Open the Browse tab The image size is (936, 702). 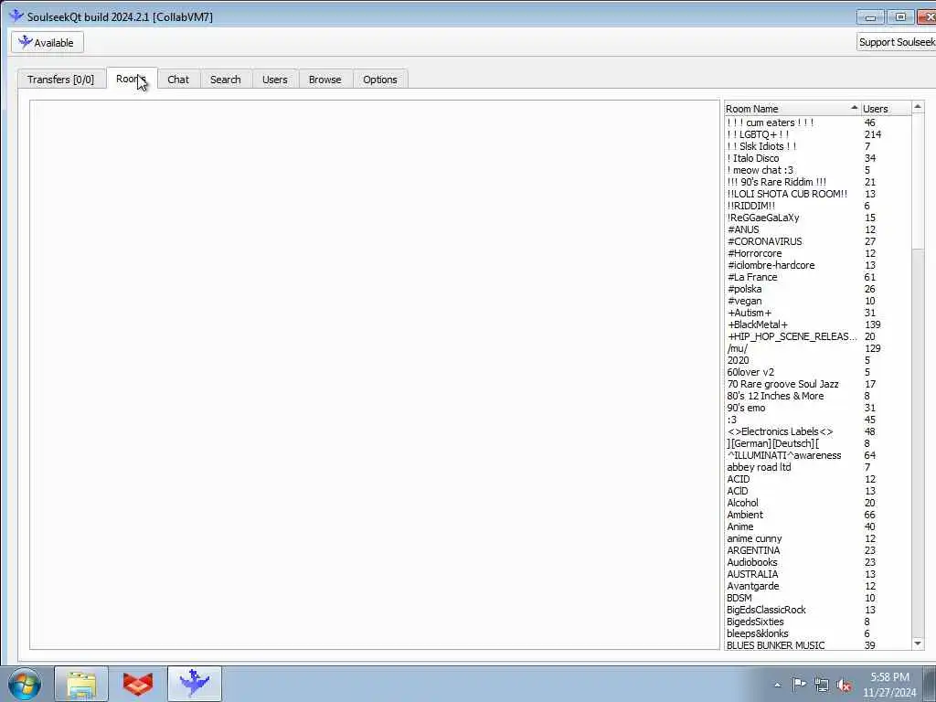(x=324, y=80)
